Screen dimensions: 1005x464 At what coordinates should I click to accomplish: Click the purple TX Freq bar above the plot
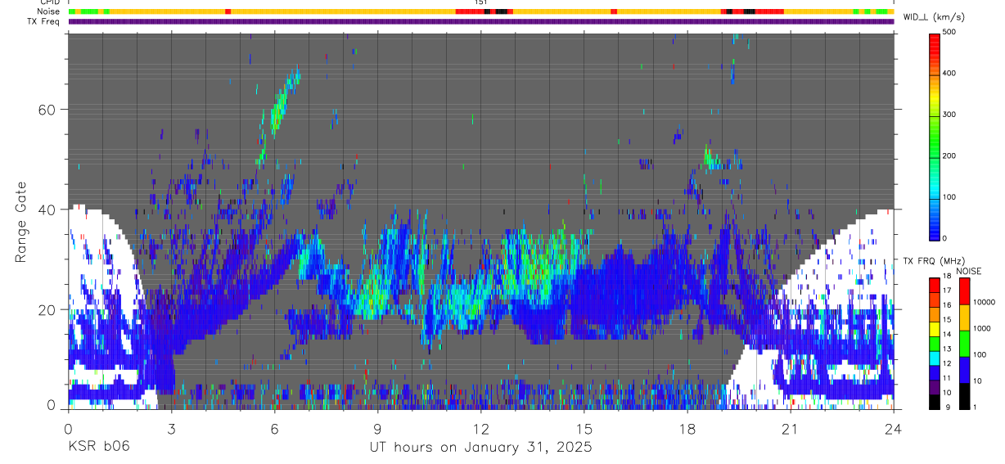click(481, 21)
